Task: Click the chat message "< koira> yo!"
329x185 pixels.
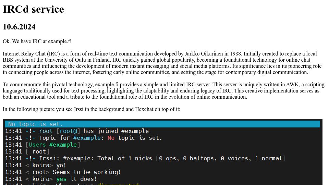Action: pyautogui.click(x=35, y=165)
